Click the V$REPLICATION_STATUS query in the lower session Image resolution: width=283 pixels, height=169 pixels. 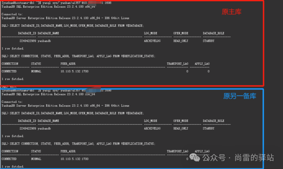click(x=83, y=143)
